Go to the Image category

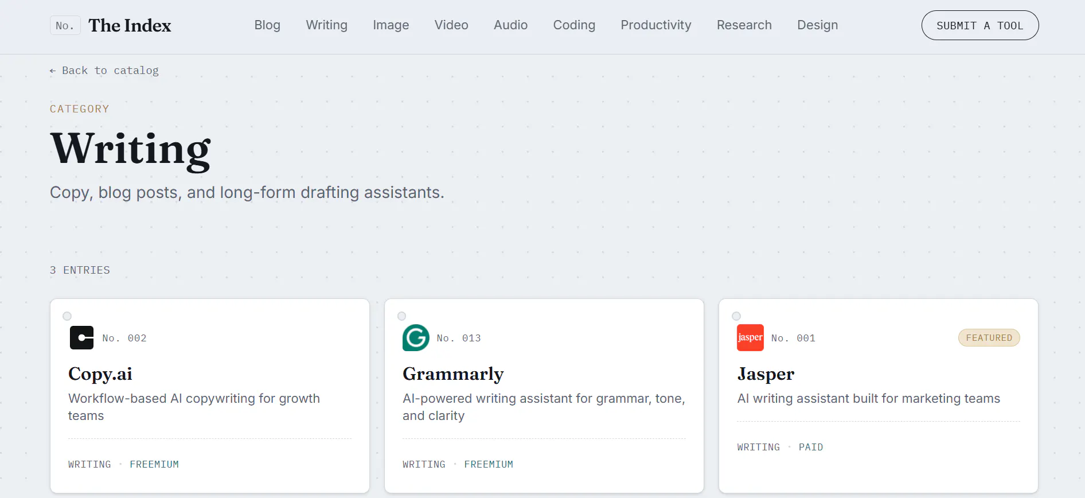(391, 25)
